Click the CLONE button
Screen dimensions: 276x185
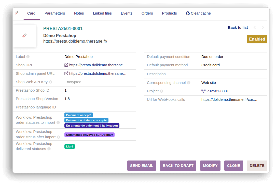click(x=233, y=166)
